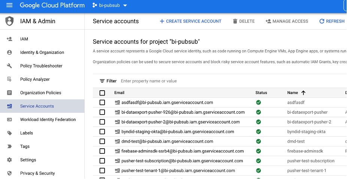The image size is (347, 179).
Task: Open the IAM sidebar menu item
Action: pyautogui.click(x=42, y=39)
